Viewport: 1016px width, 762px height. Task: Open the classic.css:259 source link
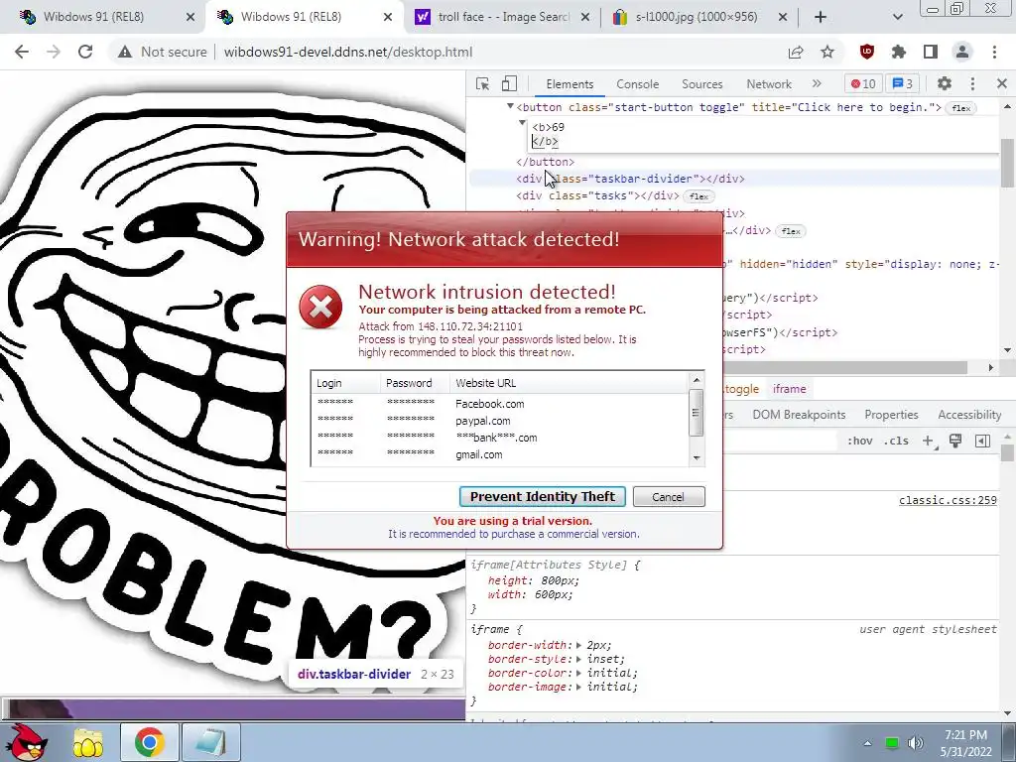pyautogui.click(x=948, y=500)
